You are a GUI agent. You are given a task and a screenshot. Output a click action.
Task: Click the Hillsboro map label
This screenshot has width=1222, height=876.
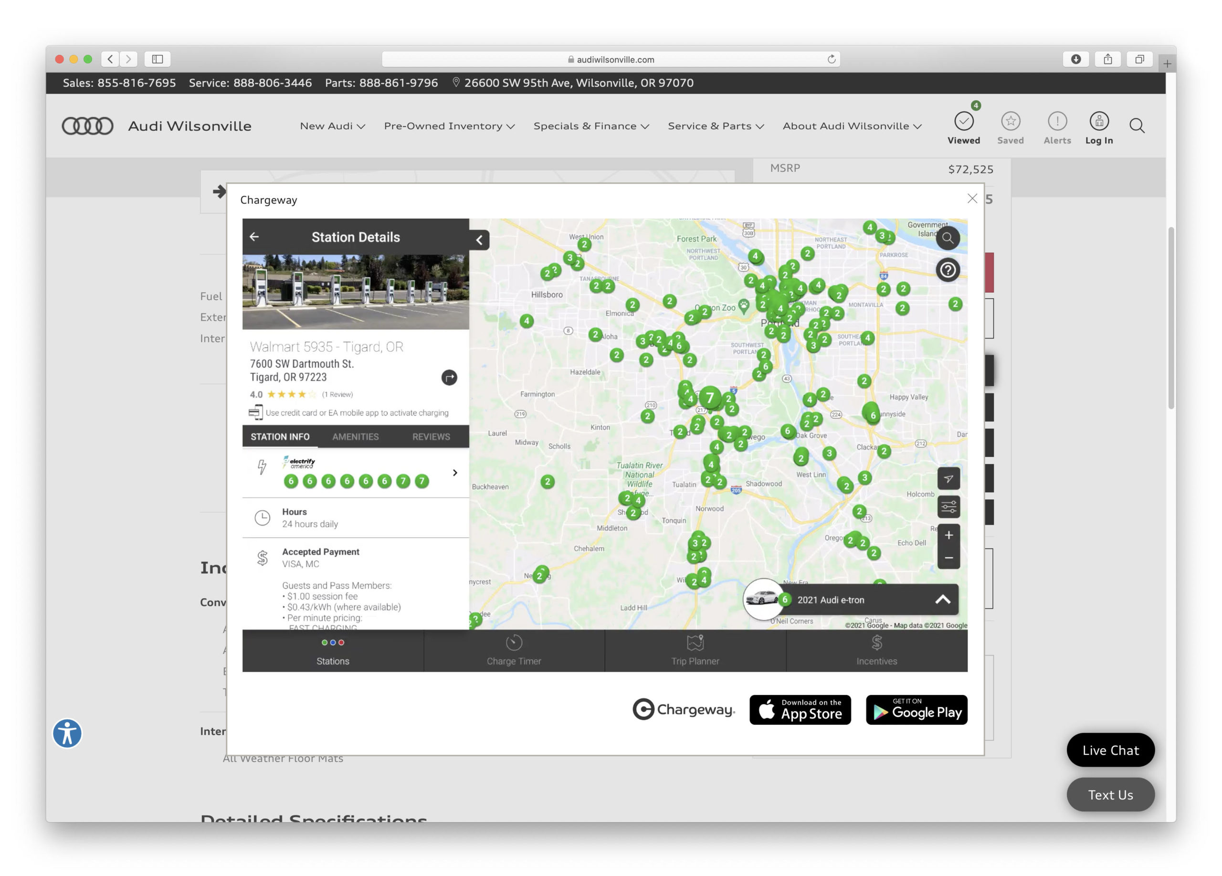click(547, 294)
